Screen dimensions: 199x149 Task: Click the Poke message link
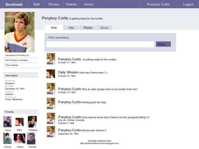tap(11, 65)
